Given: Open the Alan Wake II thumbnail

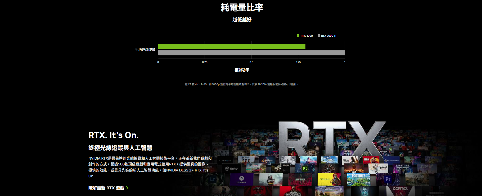Looking at the screenshot, I should coord(300,179).
